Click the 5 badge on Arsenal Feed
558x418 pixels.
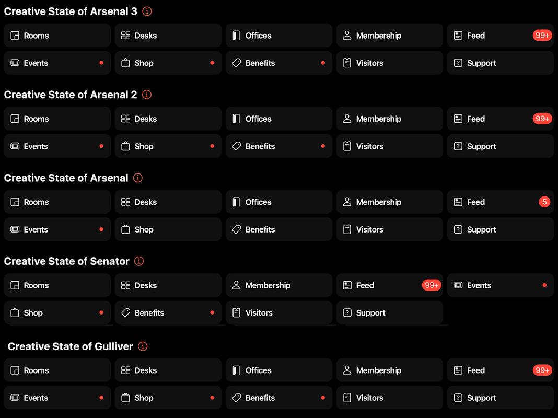[544, 202]
